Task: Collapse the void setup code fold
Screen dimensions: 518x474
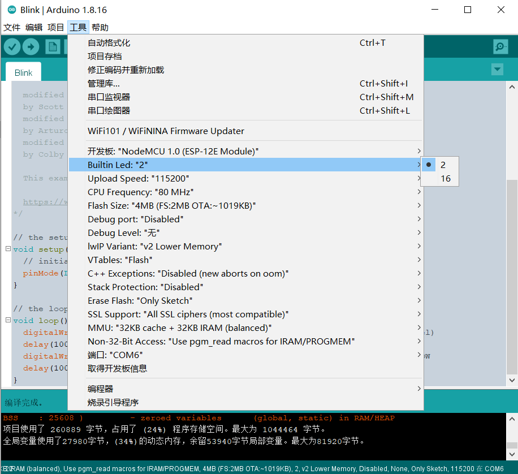Action: [8, 248]
